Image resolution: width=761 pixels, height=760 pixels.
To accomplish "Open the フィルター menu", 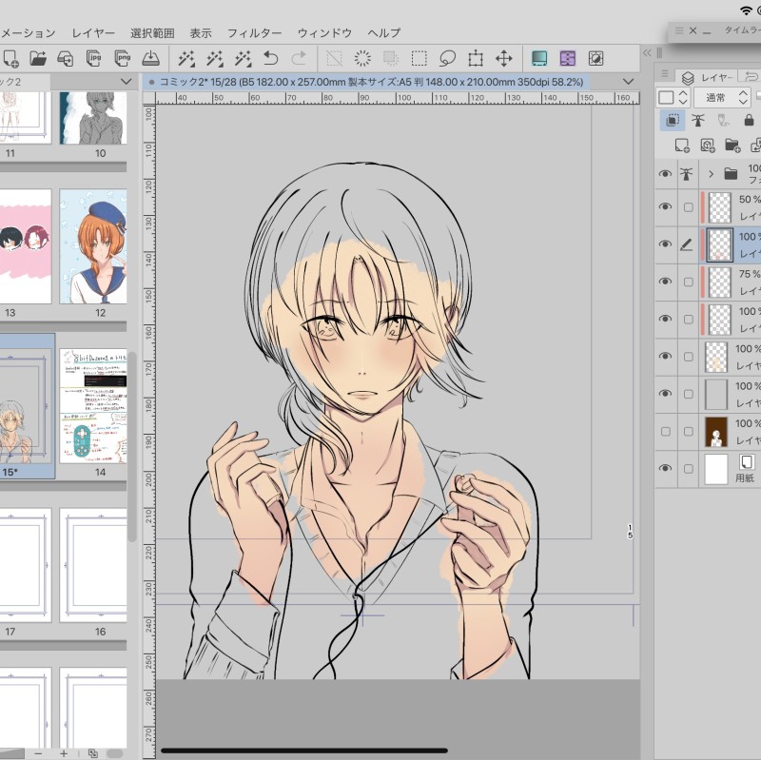I will point(254,33).
